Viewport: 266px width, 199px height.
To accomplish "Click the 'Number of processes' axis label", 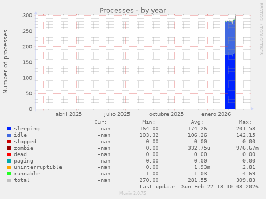I will (x=5, y=62).
